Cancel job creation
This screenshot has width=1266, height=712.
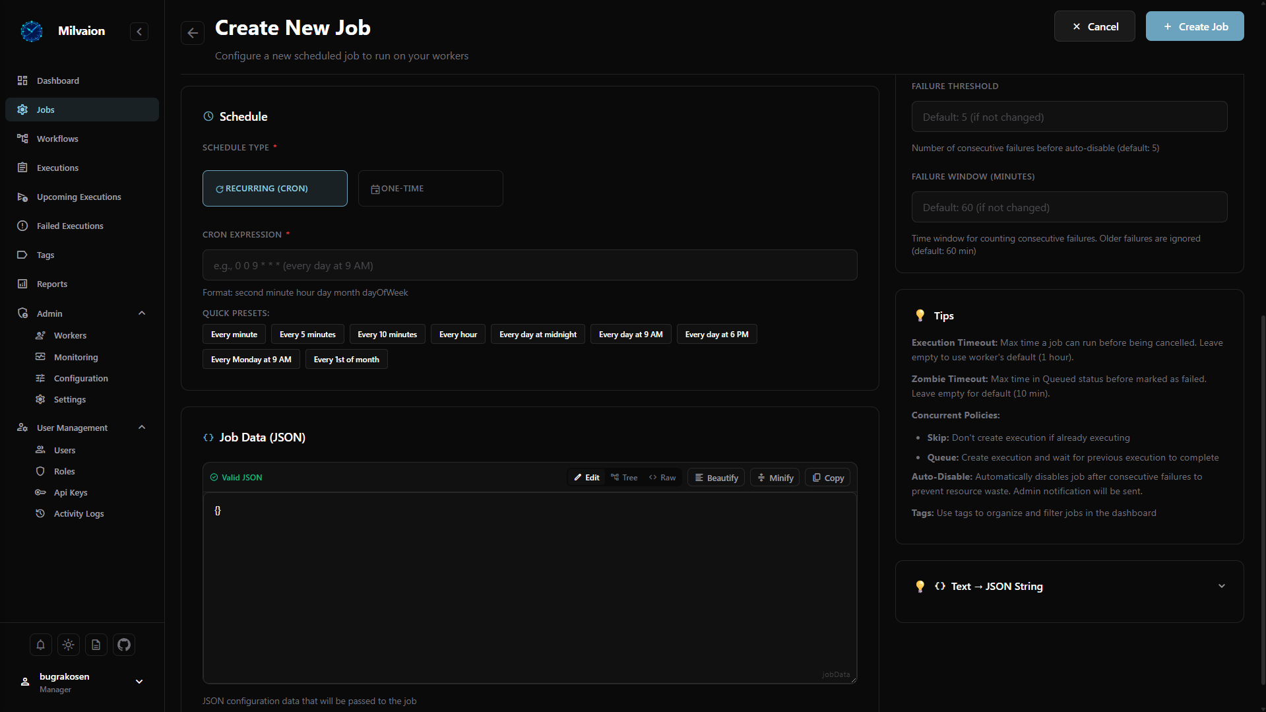pyautogui.click(x=1094, y=26)
